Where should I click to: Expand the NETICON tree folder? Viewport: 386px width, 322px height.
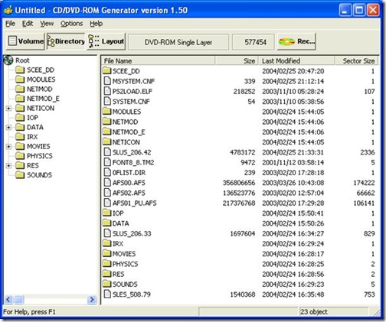click(x=8, y=109)
